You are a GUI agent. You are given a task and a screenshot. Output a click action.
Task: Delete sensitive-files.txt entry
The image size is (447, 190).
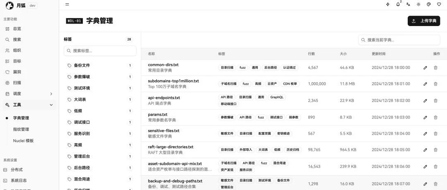point(435,134)
